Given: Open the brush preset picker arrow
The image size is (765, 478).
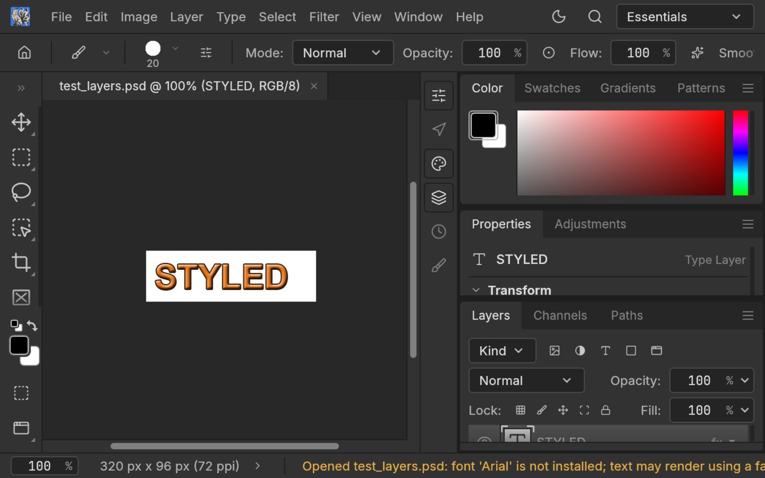Looking at the screenshot, I should 175,49.
